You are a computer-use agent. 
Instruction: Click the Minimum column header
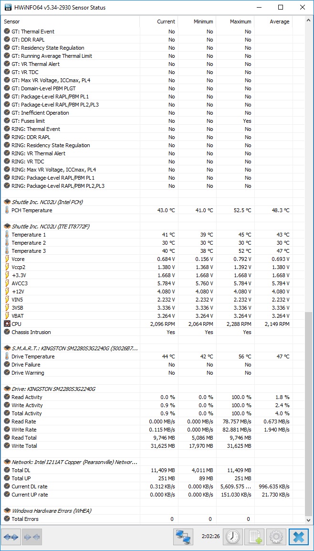click(197, 22)
